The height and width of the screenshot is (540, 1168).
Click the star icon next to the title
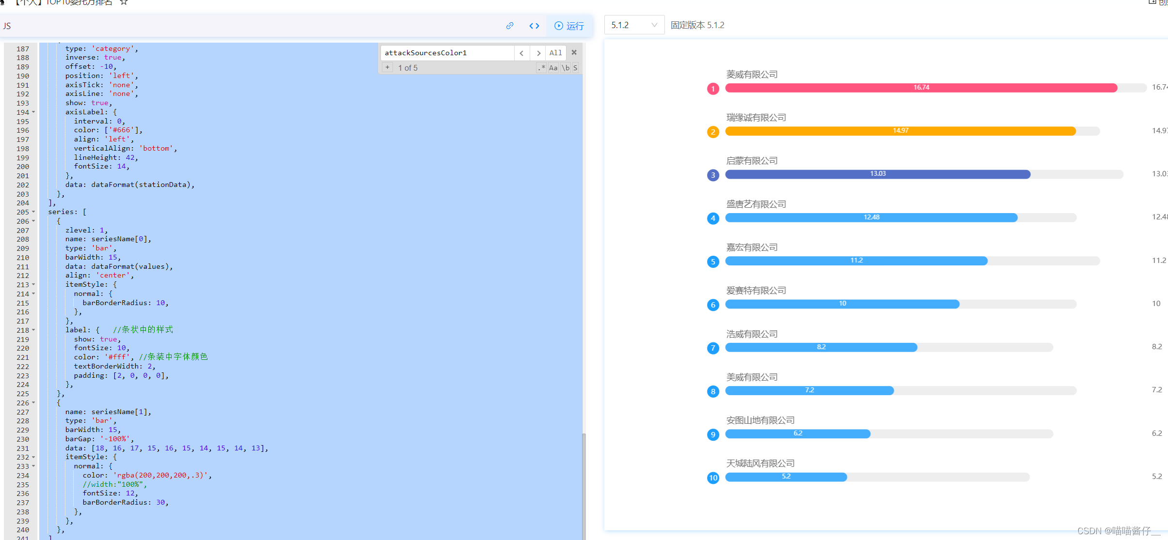coord(124,2)
